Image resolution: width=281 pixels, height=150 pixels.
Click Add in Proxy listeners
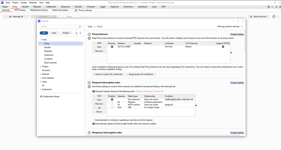(99, 43)
